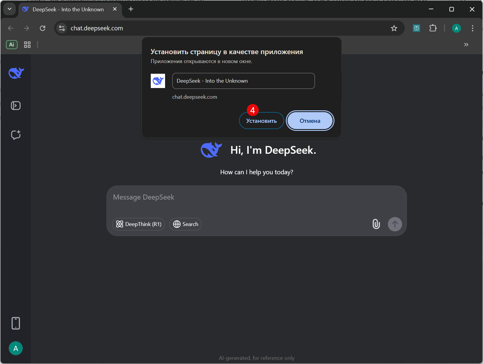The width and height of the screenshot is (483, 364).
Task: Click 'Приложения открываются в новом окне.' text
Action: point(201,61)
